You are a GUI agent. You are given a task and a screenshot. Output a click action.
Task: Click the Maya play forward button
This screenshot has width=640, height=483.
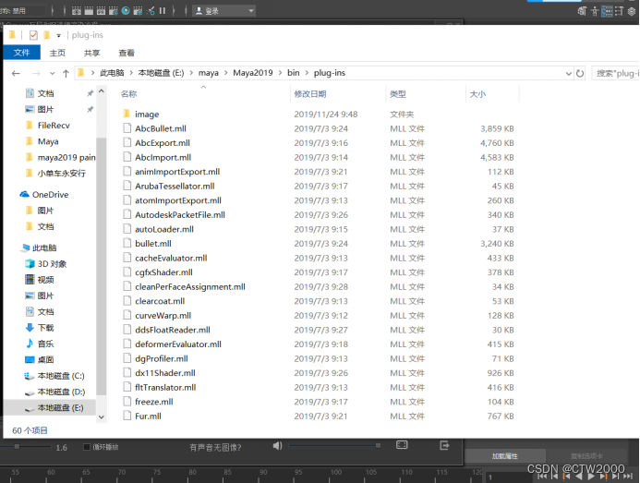tap(591, 476)
